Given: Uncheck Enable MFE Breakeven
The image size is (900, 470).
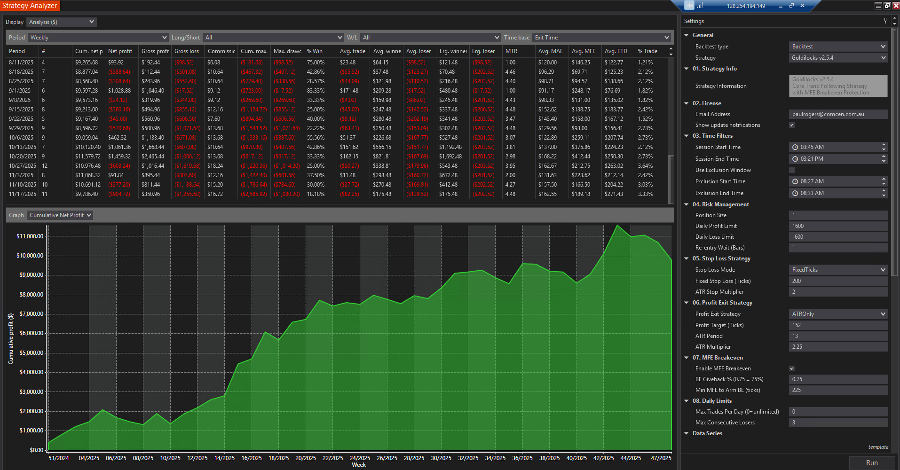Looking at the screenshot, I should [792, 368].
